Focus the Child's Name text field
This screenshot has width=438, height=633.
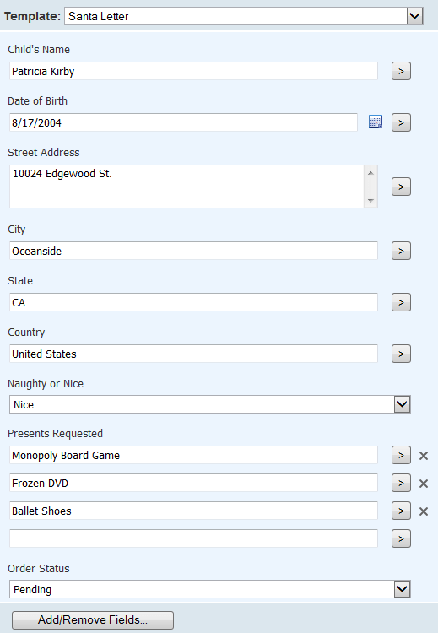pyautogui.click(x=194, y=71)
